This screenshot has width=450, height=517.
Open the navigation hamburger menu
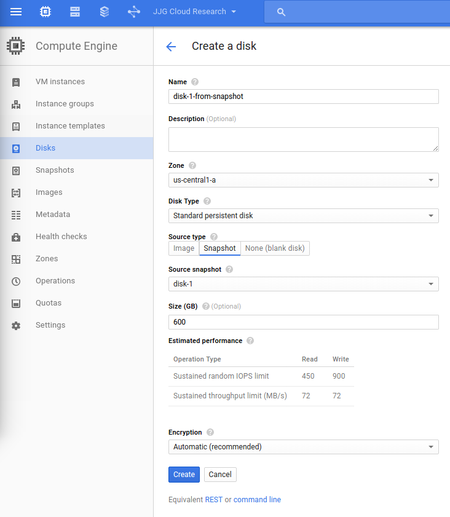(x=16, y=12)
